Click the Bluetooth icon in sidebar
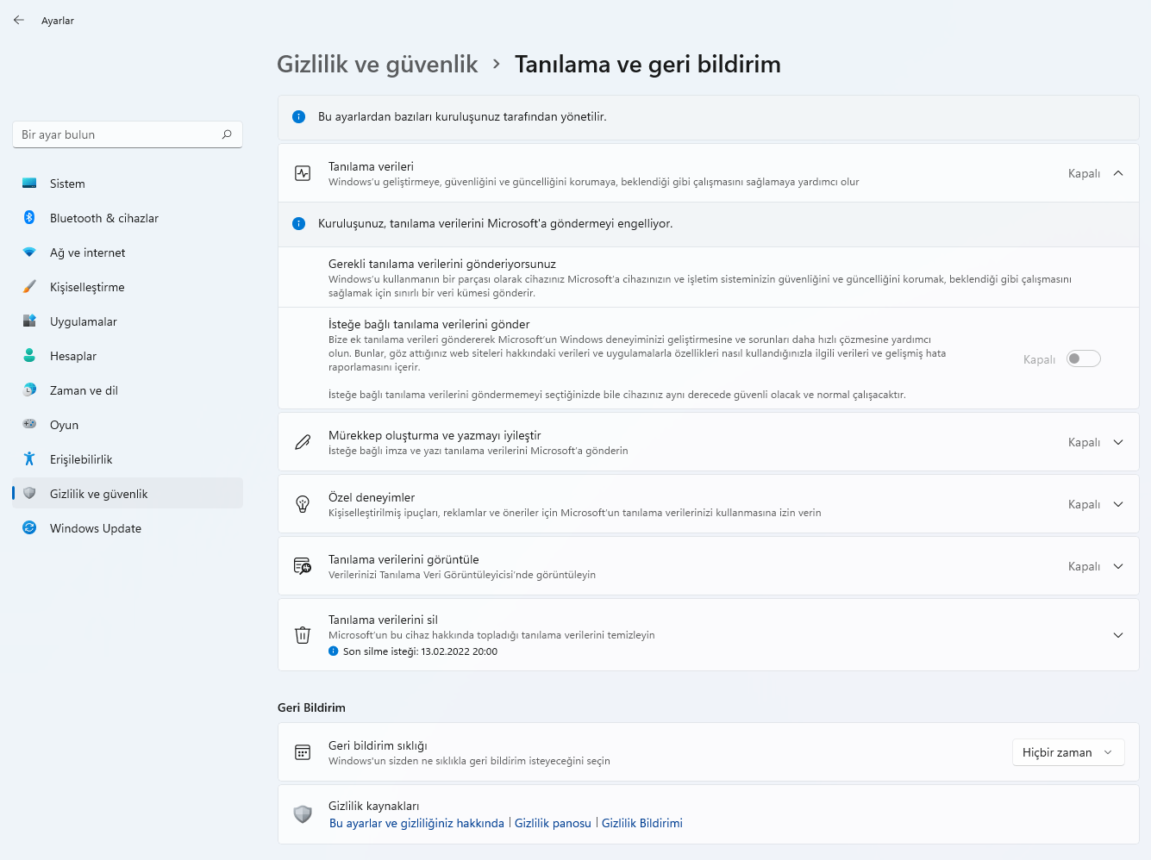 point(29,218)
